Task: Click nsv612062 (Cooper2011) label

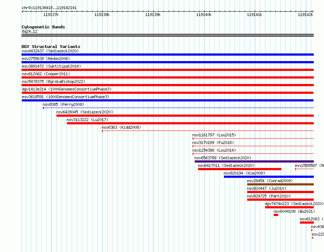Action: pos(46,74)
